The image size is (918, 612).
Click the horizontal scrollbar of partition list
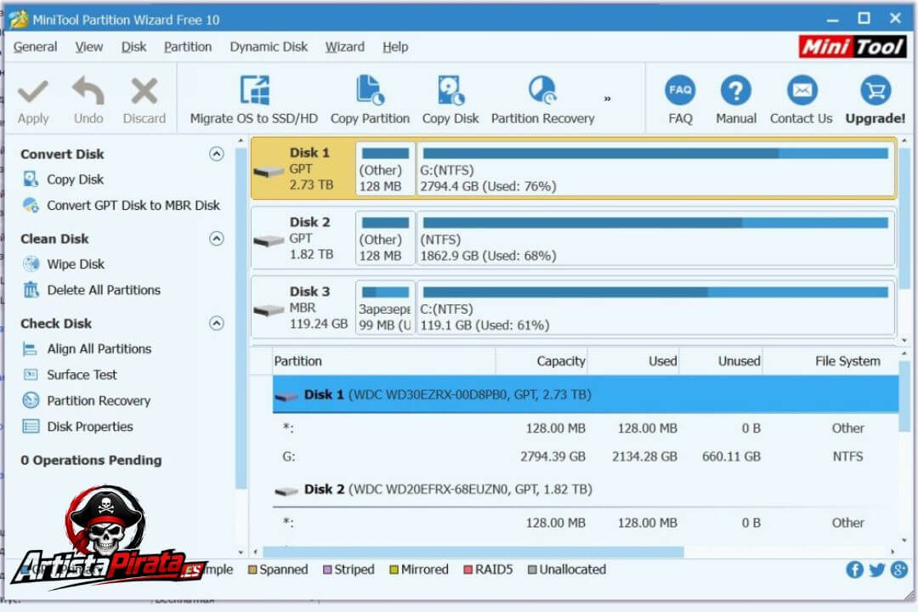point(473,552)
